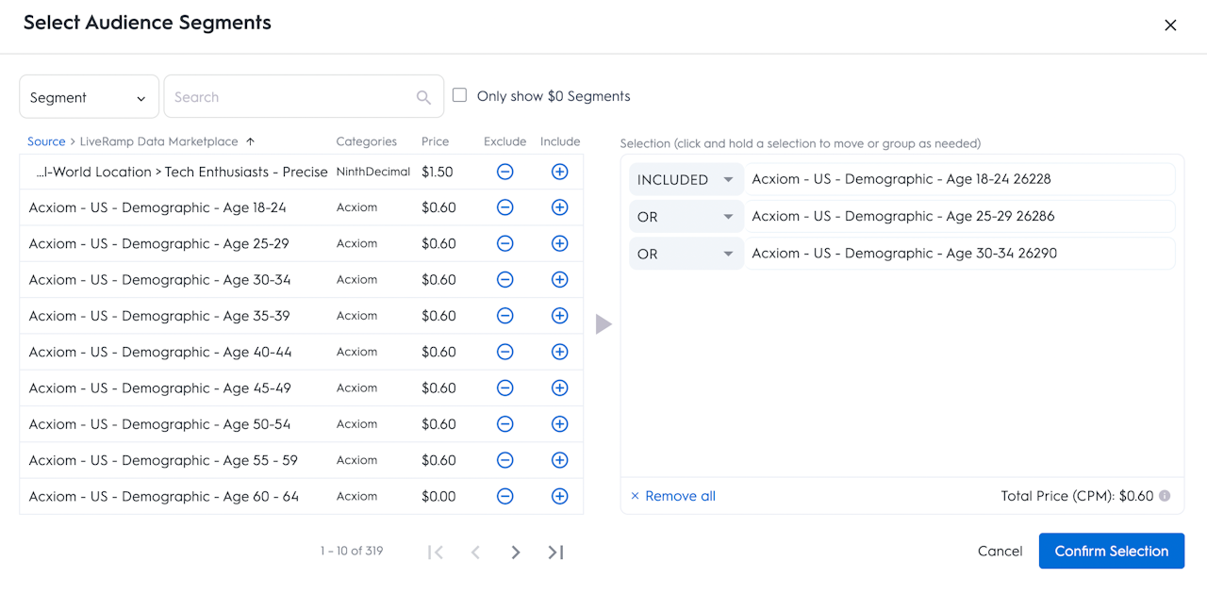Jump to the last page of segments
The image size is (1207, 594).
pos(555,553)
